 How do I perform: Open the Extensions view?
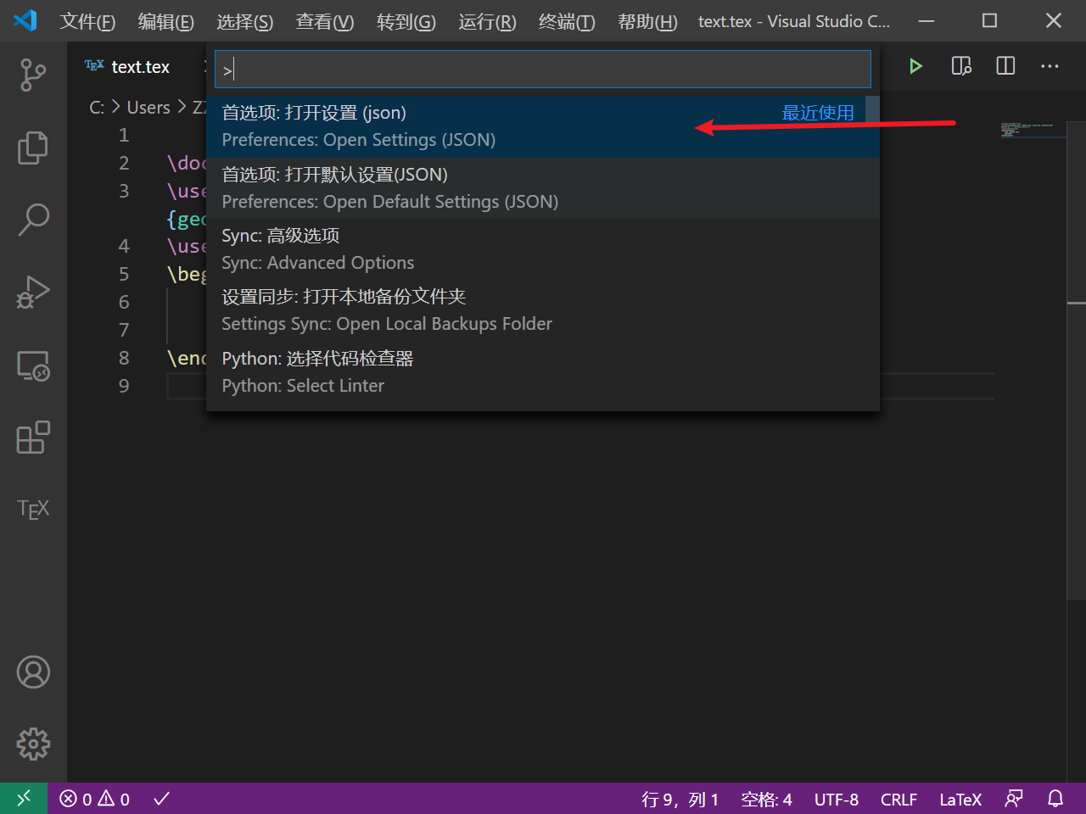33,438
